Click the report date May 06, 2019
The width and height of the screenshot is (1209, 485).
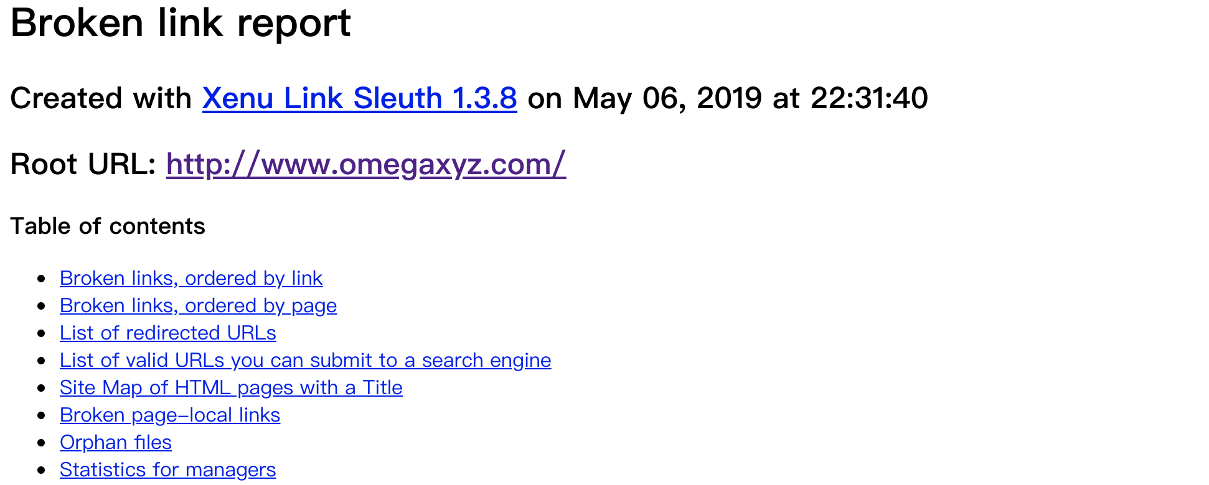point(667,98)
